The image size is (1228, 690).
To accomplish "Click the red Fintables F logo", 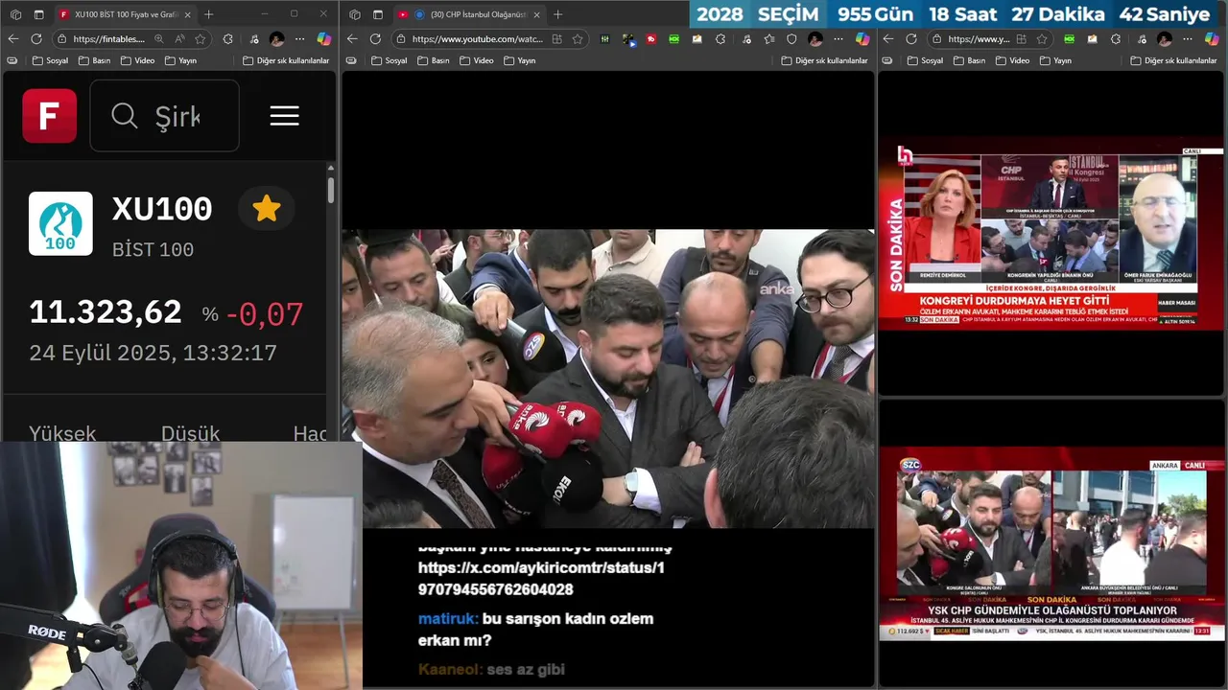I will (49, 116).
